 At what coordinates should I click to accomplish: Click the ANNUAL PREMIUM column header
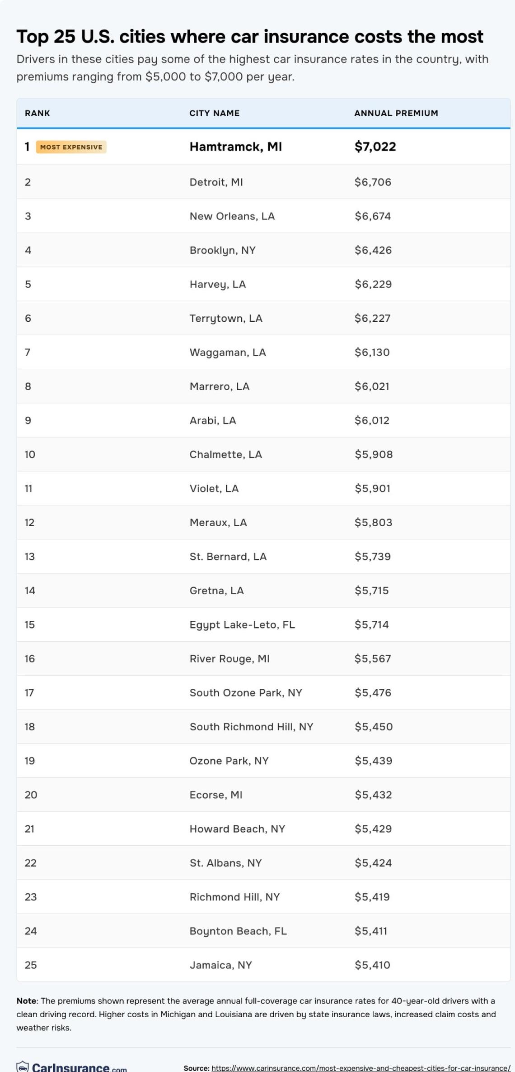coord(396,113)
